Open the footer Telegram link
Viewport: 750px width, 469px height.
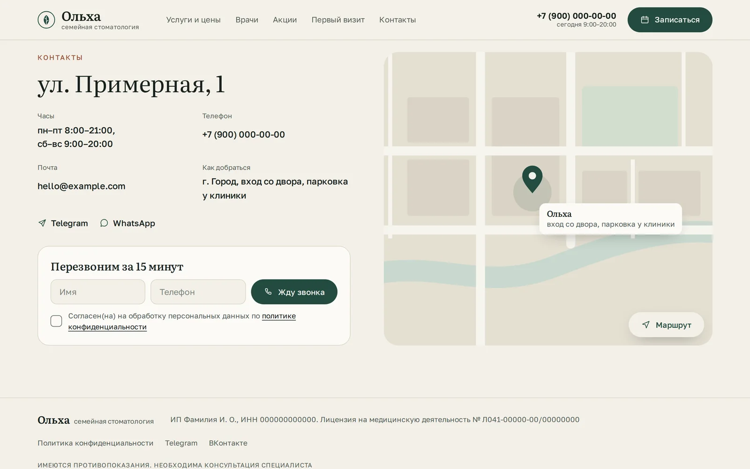click(x=181, y=443)
